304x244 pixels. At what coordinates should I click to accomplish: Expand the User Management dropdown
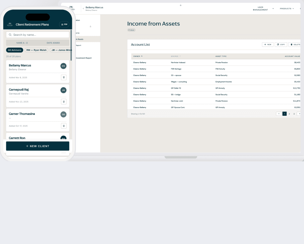[x=263, y=9]
